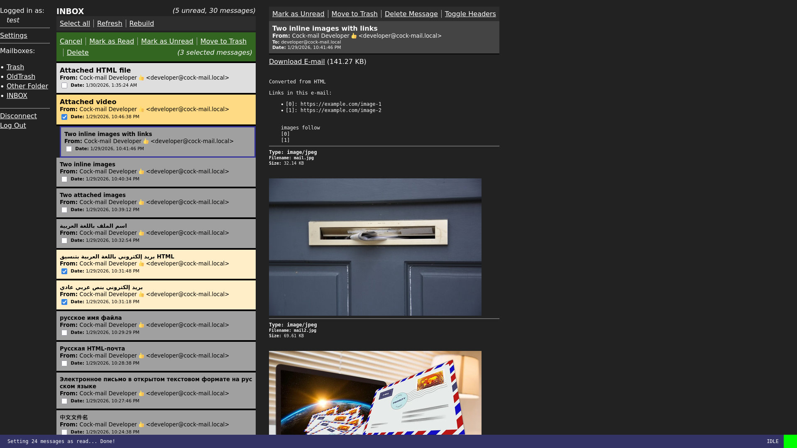Delete the currently opened message
This screenshot has height=448, width=797.
pyautogui.click(x=411, y=14)
